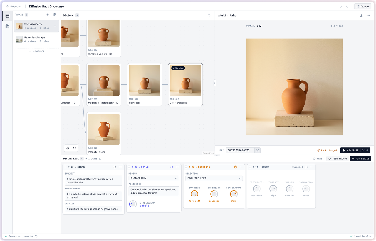Click the 3D cube view icon in history
376x241 pixels.
click(68, 148)
